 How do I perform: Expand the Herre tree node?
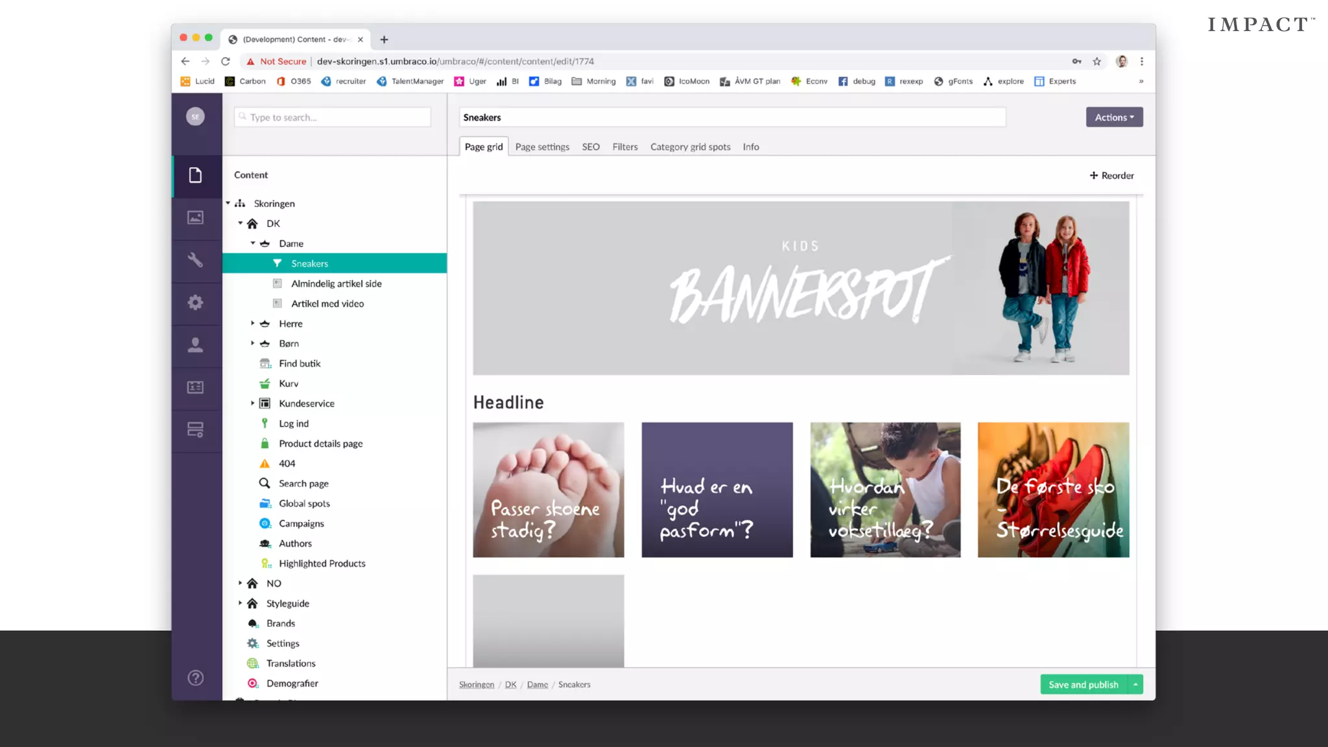pos(253,323)
